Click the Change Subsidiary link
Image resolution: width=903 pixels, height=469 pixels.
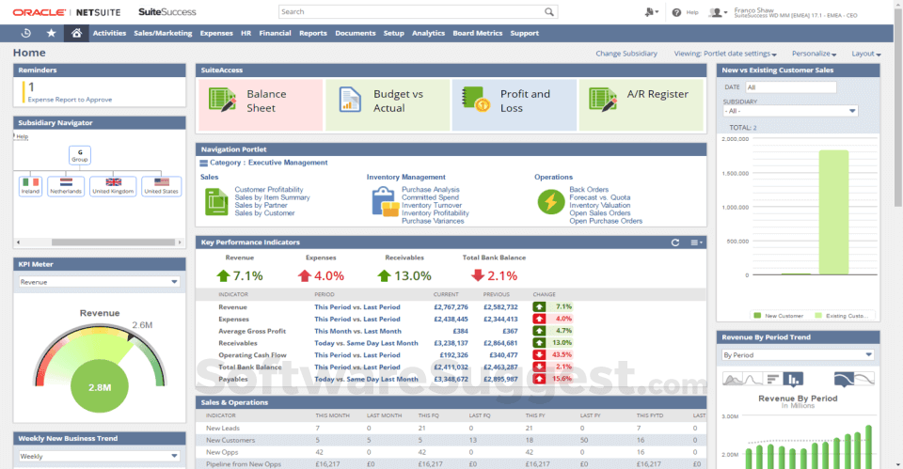pos(626,55)
